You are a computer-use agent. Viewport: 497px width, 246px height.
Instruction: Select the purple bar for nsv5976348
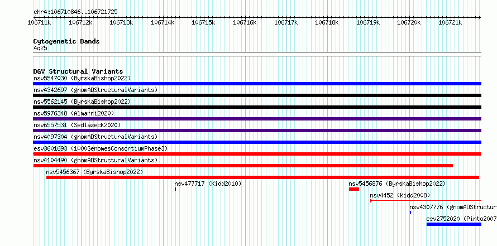point(257,119)
